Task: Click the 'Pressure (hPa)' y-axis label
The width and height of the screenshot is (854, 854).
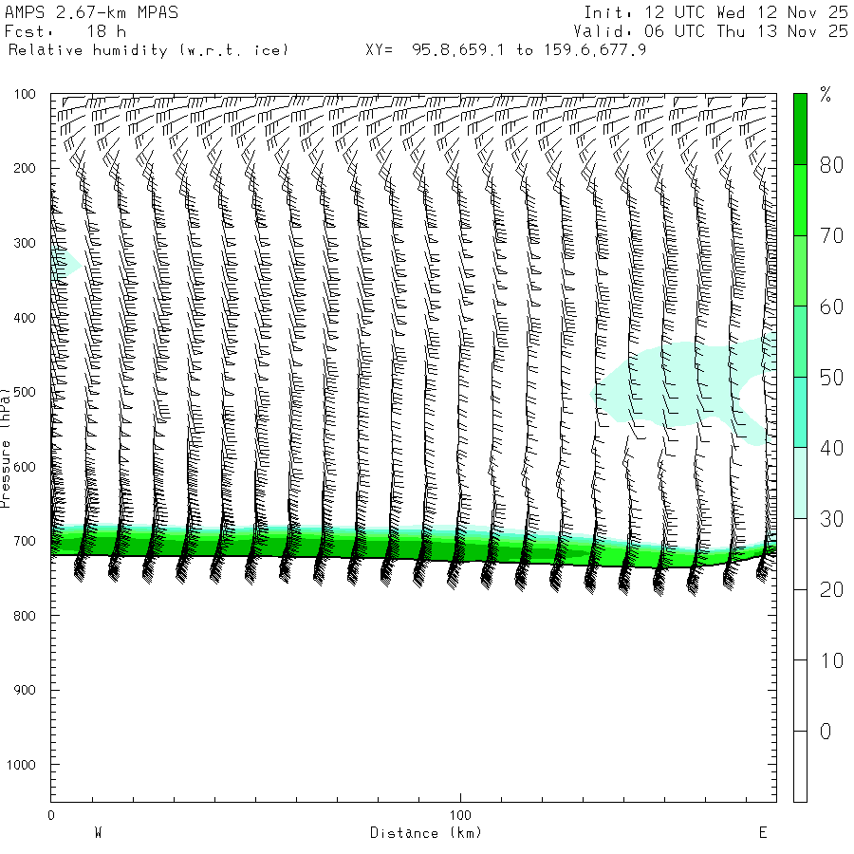Action: point(6,446)
